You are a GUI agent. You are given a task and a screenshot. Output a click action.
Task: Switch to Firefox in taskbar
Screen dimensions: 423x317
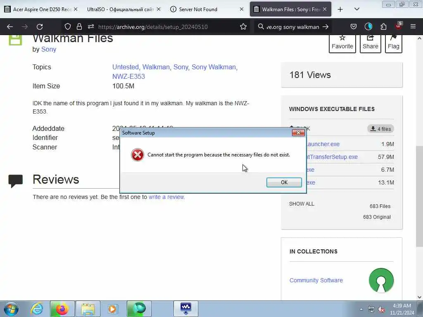pyautogui.click(x=62, y=309)
